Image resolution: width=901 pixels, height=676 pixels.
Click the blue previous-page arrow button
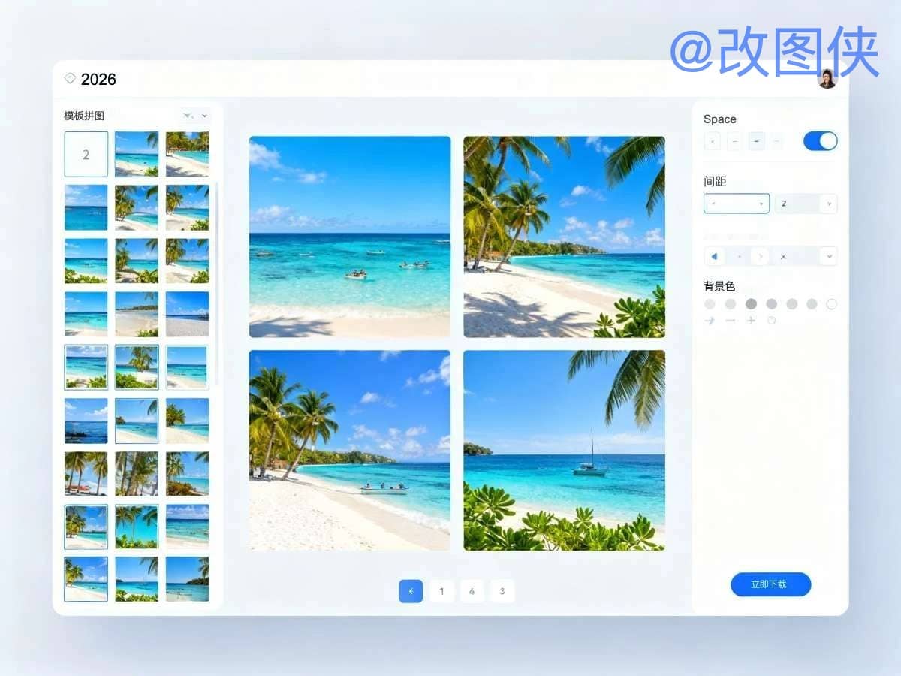point(411,591)
